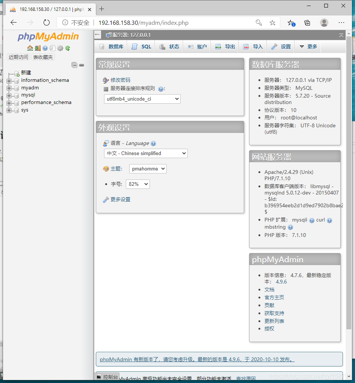
Task: Click the magnifier zoom icon in address bar
Action: (259, 23)
